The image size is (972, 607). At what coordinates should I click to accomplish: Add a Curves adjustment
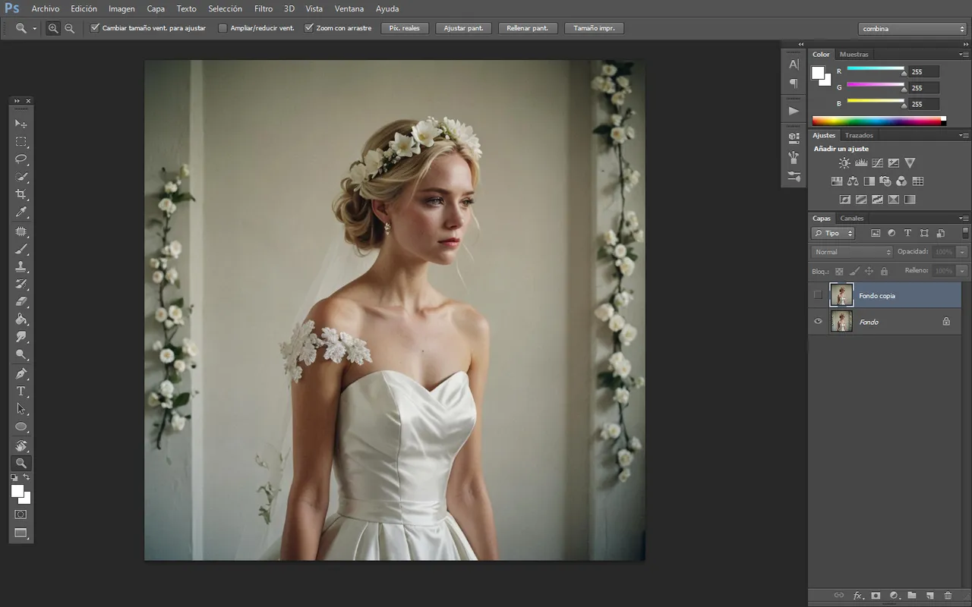[877, 163]
